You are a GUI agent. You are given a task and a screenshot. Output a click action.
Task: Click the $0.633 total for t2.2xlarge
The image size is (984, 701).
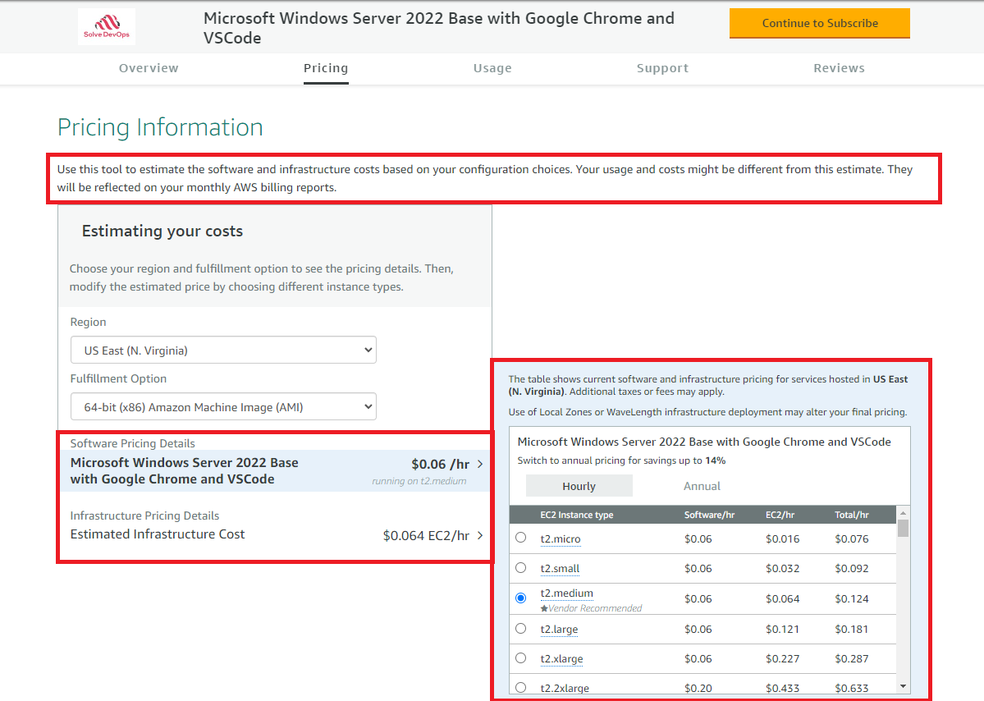tap(852, 689)
